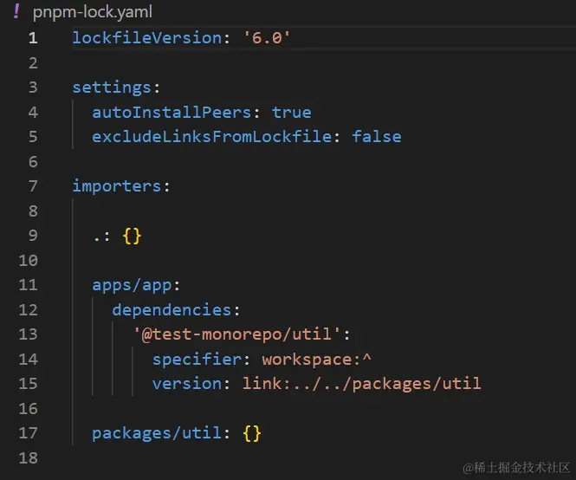Click the false value on line 5
The height and width of the screenshot is (480, 576).
377,137
